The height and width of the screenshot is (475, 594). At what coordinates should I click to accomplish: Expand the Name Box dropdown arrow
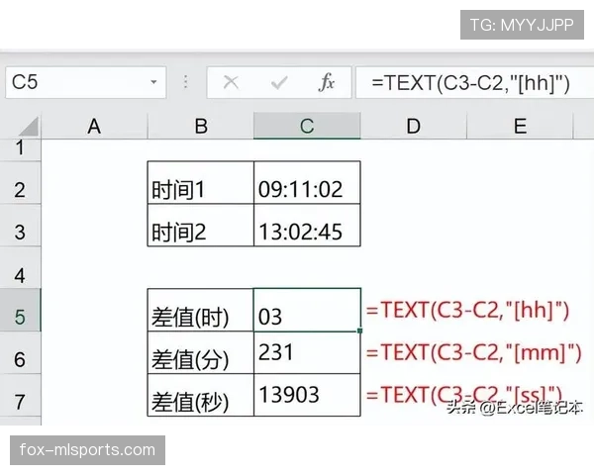153,82
